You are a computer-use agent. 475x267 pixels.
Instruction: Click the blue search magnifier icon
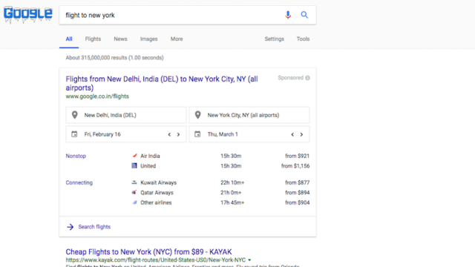(304, 15)
